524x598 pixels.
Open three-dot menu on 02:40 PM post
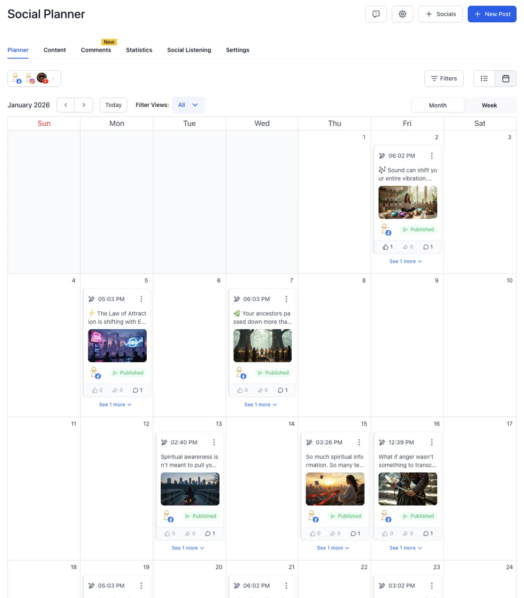point(214,442)
